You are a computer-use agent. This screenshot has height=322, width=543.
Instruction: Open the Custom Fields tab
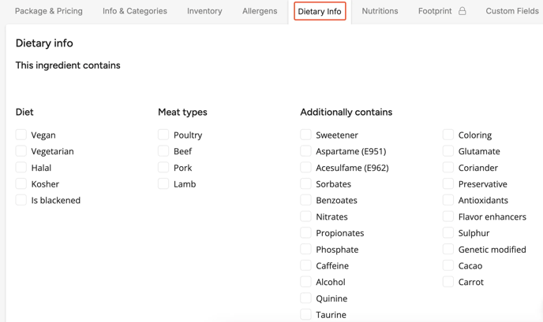point(511,12)
